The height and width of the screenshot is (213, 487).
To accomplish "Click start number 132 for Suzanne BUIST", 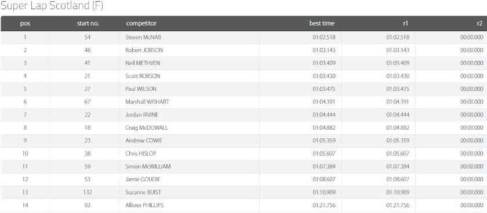I will pos(88,193).
